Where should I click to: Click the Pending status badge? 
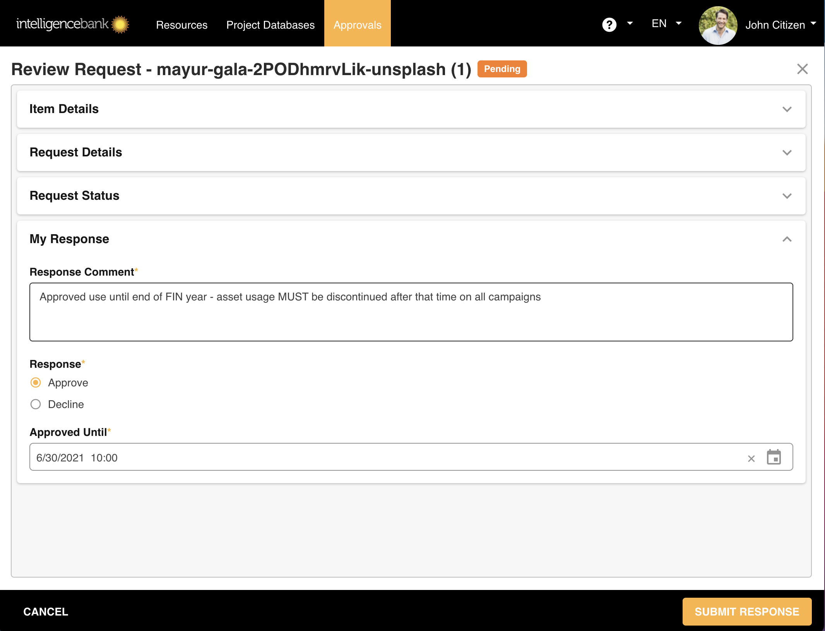coord(502,69)
